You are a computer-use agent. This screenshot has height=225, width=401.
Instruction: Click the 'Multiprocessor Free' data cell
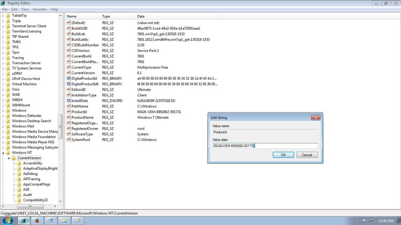point(153,67)
